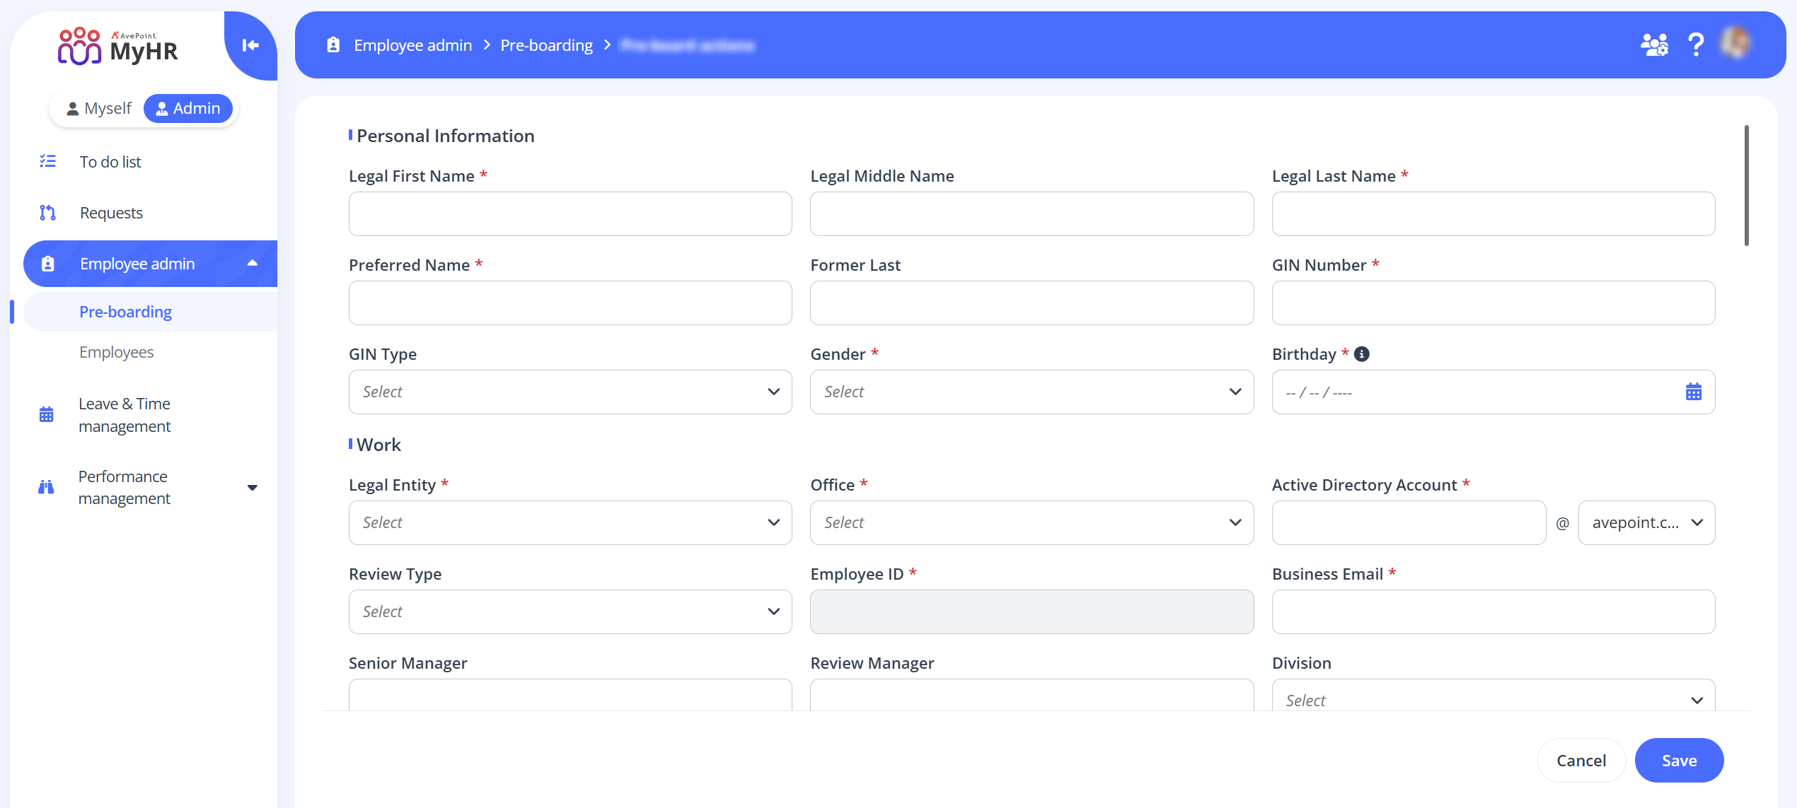Open the help question mark icon
The height and width of the screenshot is (808, 1797).
[x=1696, y=44]
